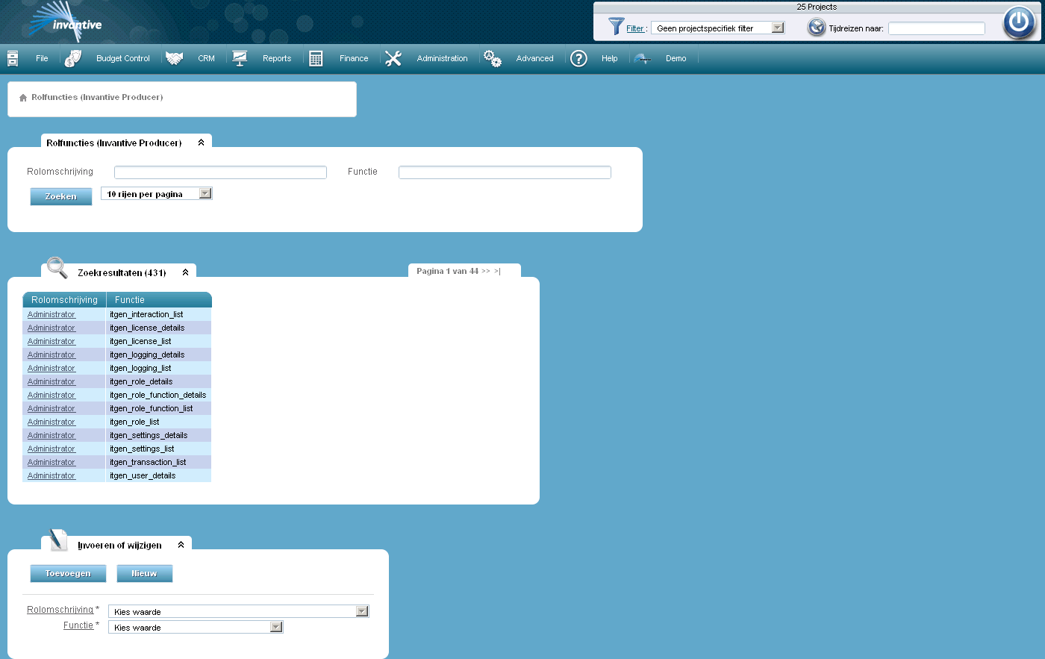Open the Administration menu
1045x659 pixels.
pos(442,58)
